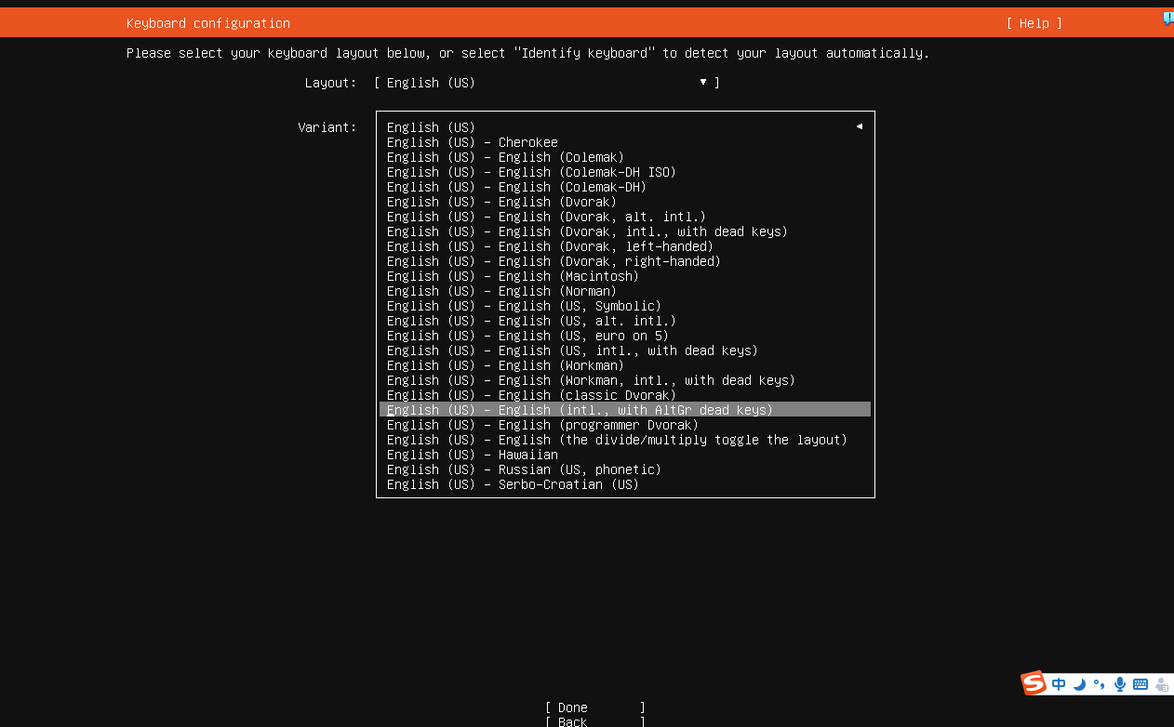Click the moon icon on Sogou toolbar
Screen dimensions: 1174x727
(x=1079, y=684)
